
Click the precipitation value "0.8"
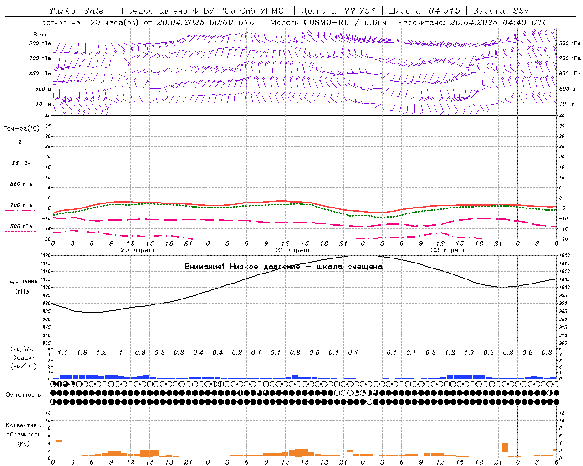point(295,353)
